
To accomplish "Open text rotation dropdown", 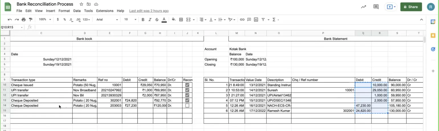I will pyautogui.click(x=232, y=20).
